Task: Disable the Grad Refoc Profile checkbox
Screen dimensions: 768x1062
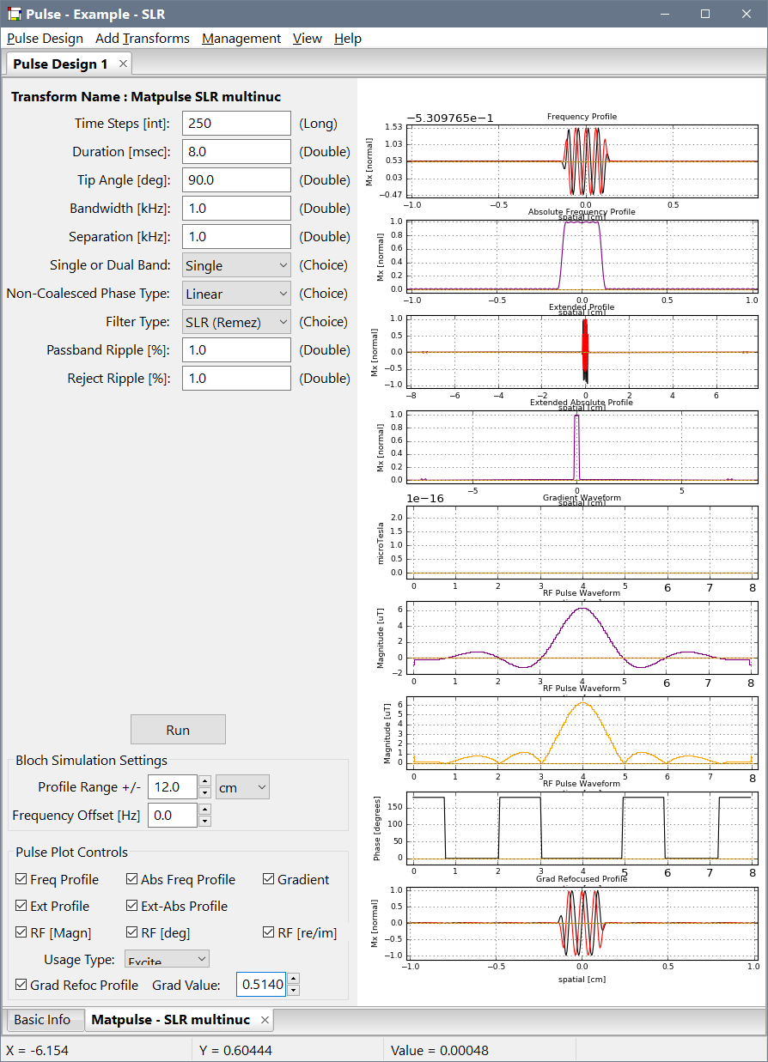Action: click(x=19, y=986)
